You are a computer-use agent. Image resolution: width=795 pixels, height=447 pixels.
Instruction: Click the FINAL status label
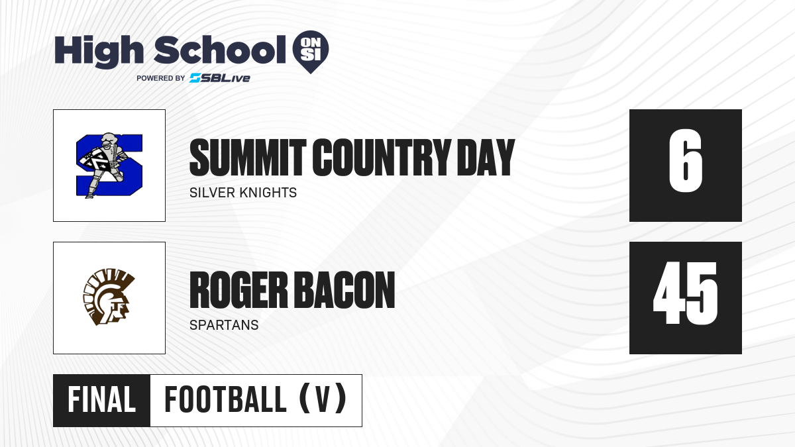[x=101, y=400]
